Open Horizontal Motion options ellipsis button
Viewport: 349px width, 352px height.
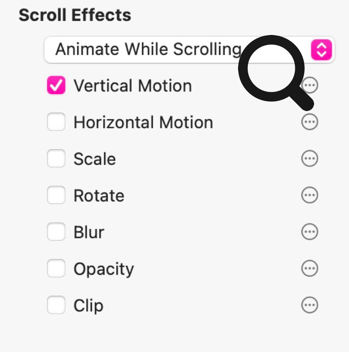pyautogui.click(x=310, y=122)
